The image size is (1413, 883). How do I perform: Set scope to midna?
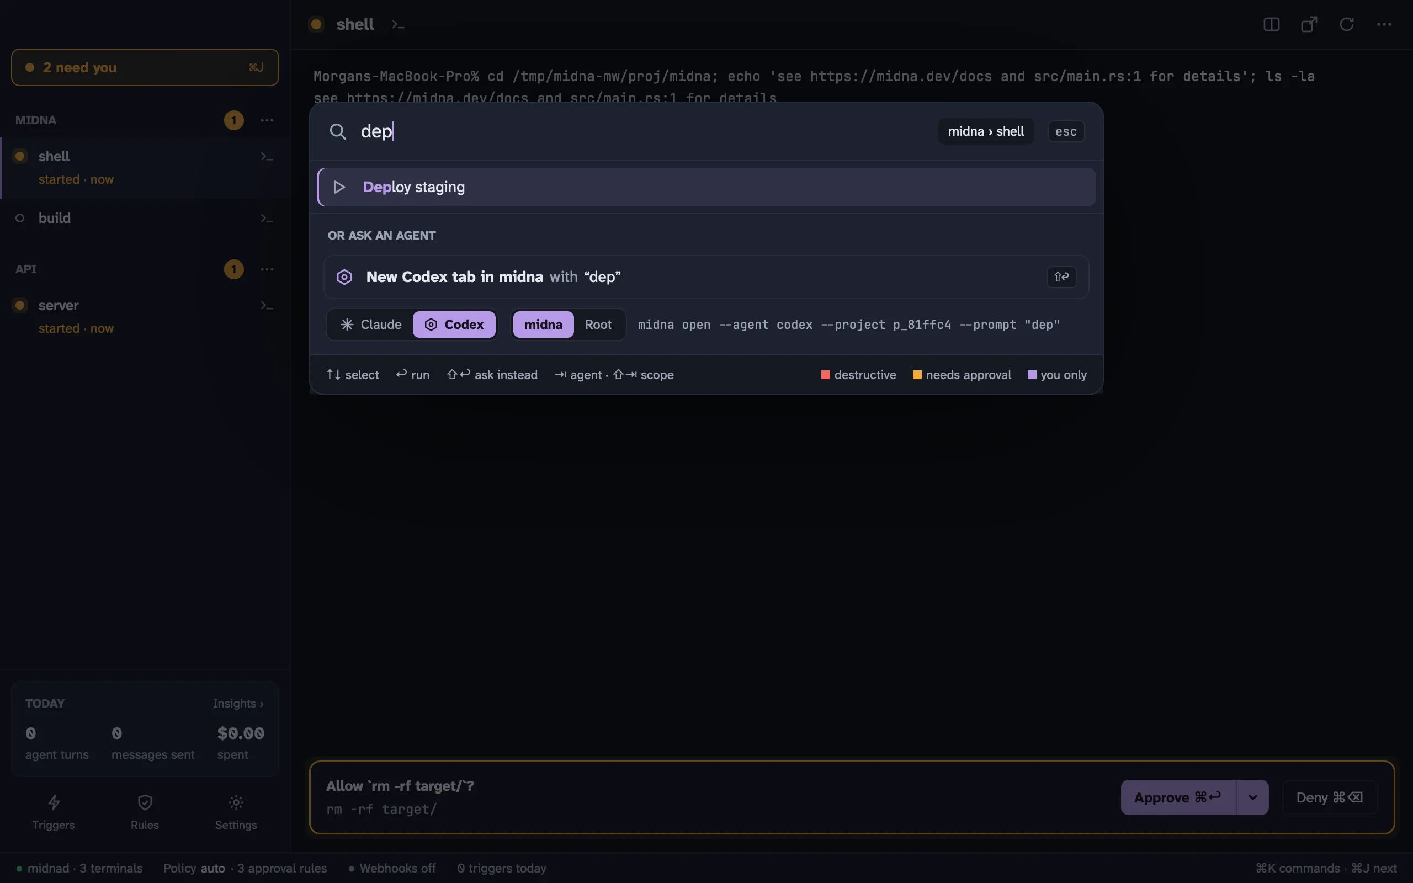click(x=543, y=325)
